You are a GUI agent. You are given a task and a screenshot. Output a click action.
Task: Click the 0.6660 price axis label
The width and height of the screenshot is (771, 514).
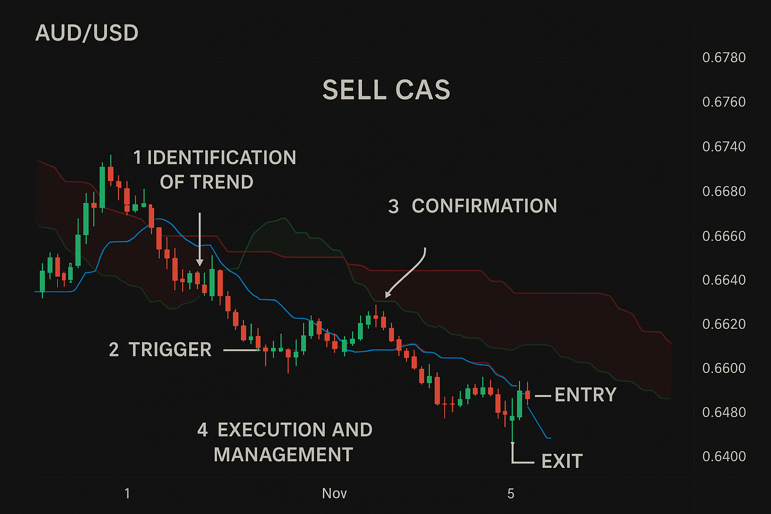click(x=724, y=236)
